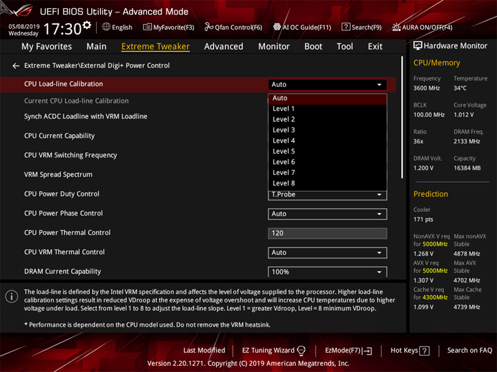Switch to EzMode(F7)
The width and height of the screenshot is (497, 372).
click(349, 351)
